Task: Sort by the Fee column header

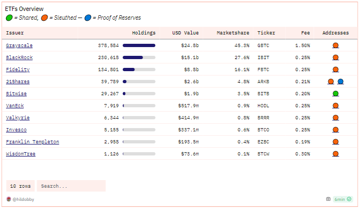Action: click(x=305, y=33)
